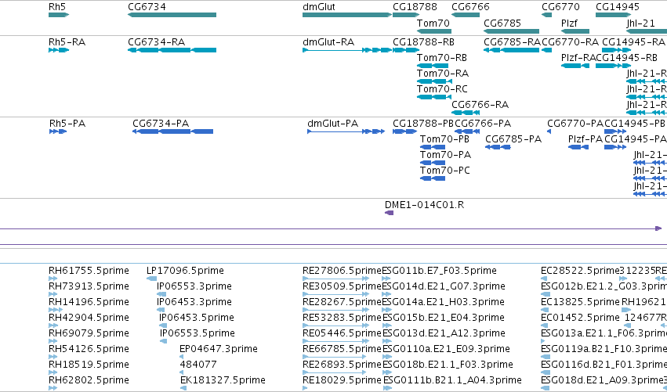
Task: Click the CG6766-RA transcript
Action: point(466,113)
